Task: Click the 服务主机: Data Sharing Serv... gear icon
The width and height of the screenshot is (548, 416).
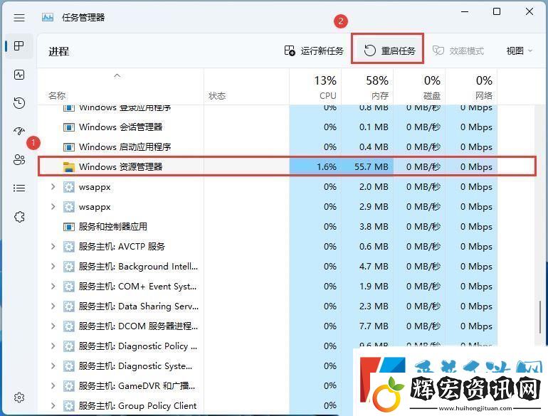Action: click(x=69, y=306)
